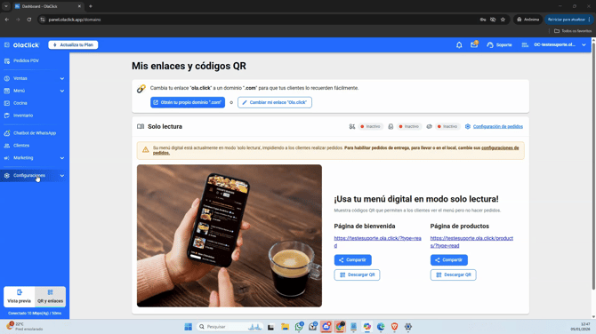Screen dimensions: 596x334
Task: Click the gear icon beside Configuración de pedidos
Action: [x=468, y=126]
